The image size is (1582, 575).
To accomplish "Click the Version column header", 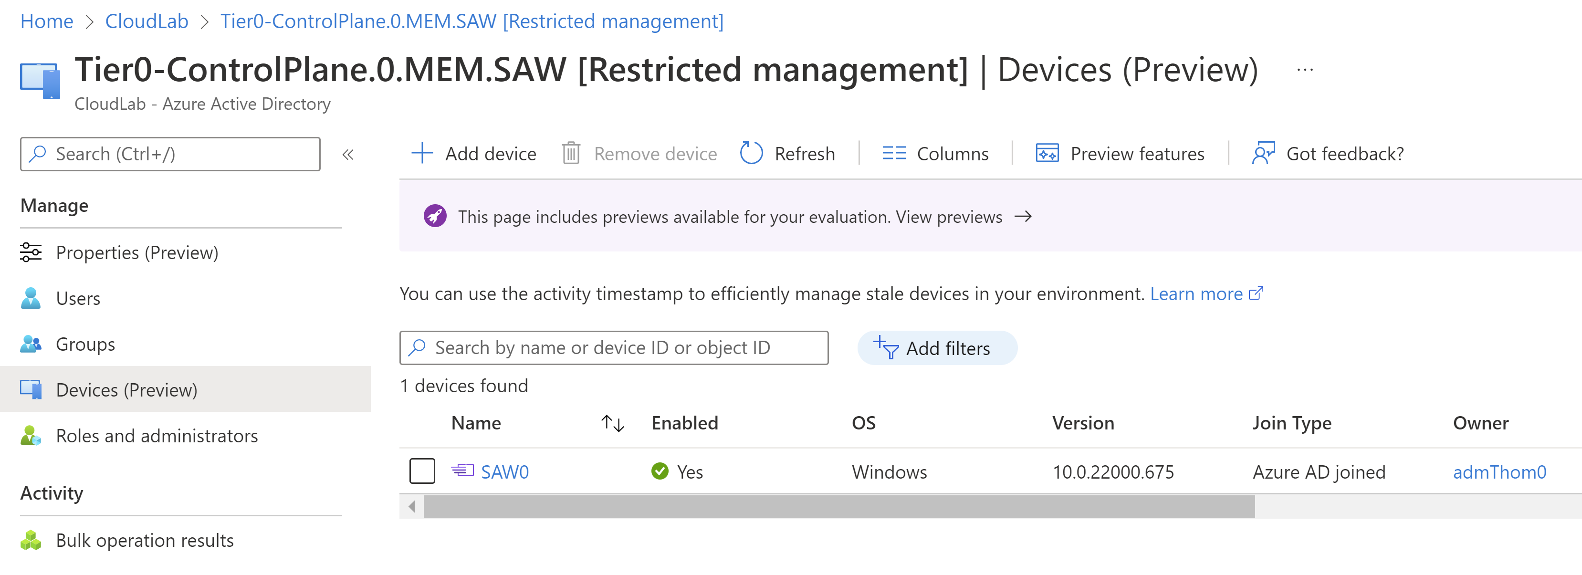I will coord(1083,423).
